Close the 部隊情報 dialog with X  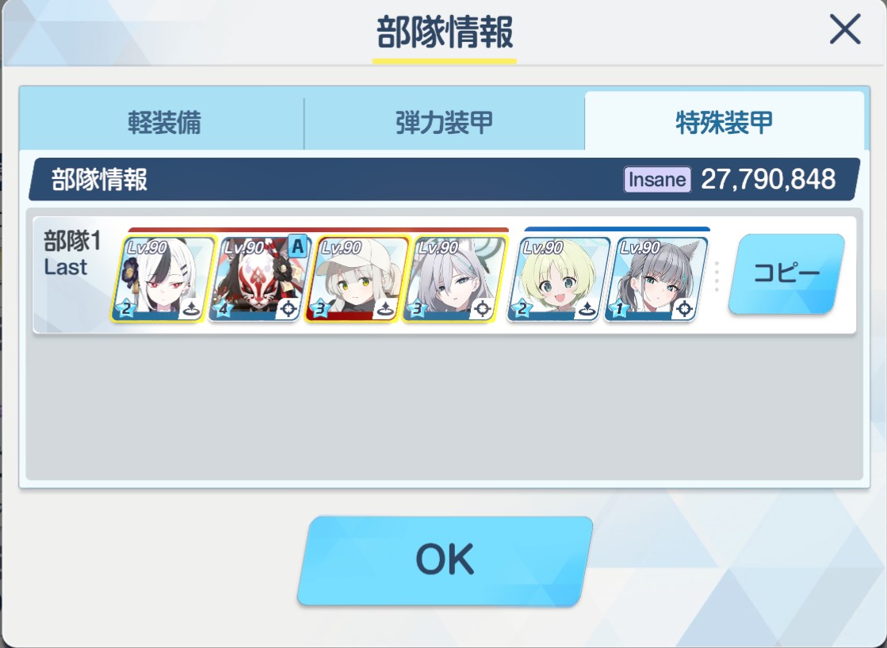coord(845,29)
